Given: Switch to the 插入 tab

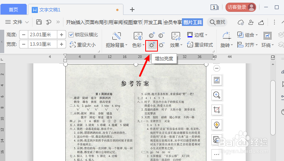Looking at the screenshot, I should click(x=80, y=22).
